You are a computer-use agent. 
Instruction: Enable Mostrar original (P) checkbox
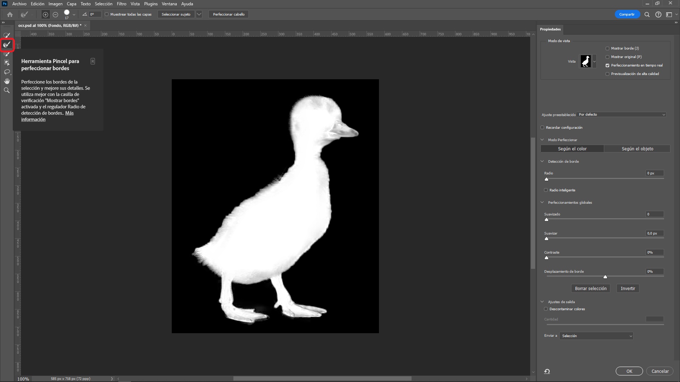coord(607,57)
